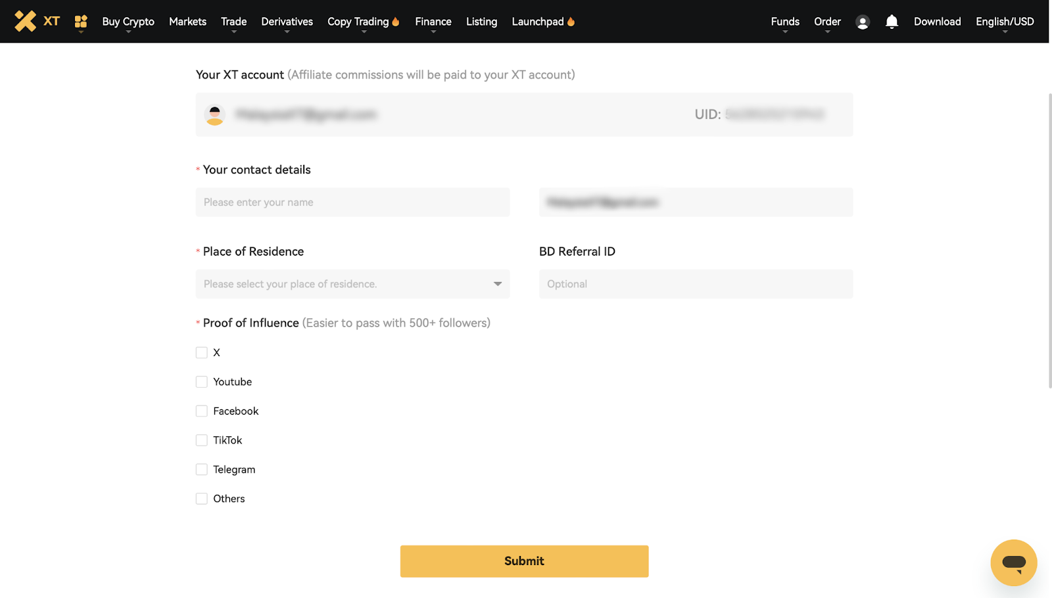Click the Download link
This screenshot has width=1052, height=598.
pos(937,22)
